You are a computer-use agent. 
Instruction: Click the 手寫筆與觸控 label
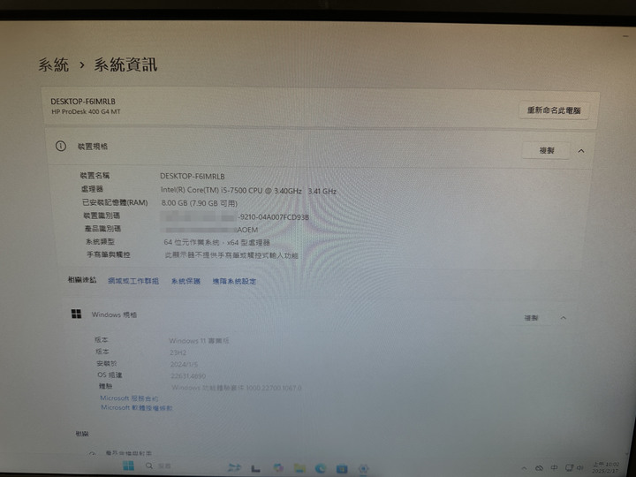pos(109,254)
